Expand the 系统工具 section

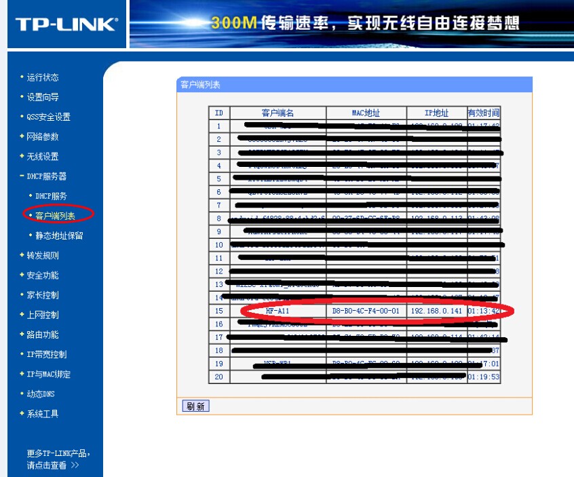tap(43, 414)
